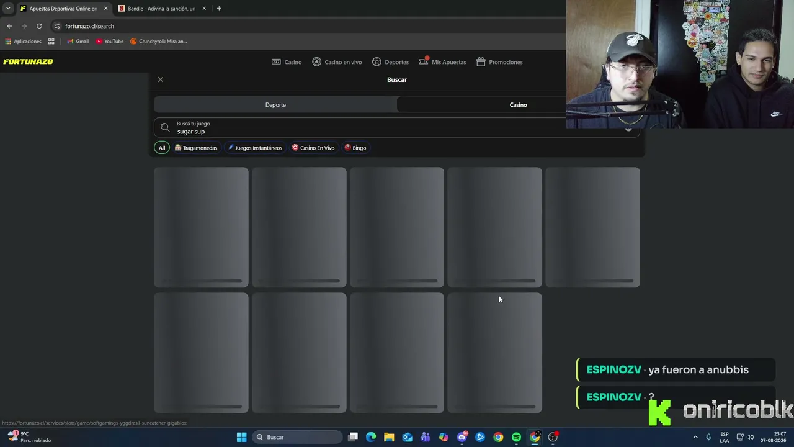Screen dimensions: 794x447
Task: Open Microsoft Teams from the taskbar
Action: pos(425,437)
